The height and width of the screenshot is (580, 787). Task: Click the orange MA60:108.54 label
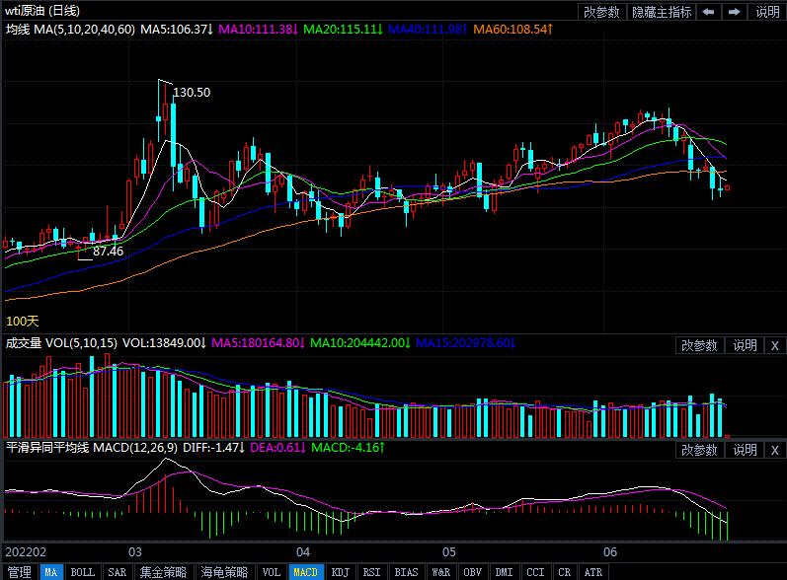[x=512, y=30]
